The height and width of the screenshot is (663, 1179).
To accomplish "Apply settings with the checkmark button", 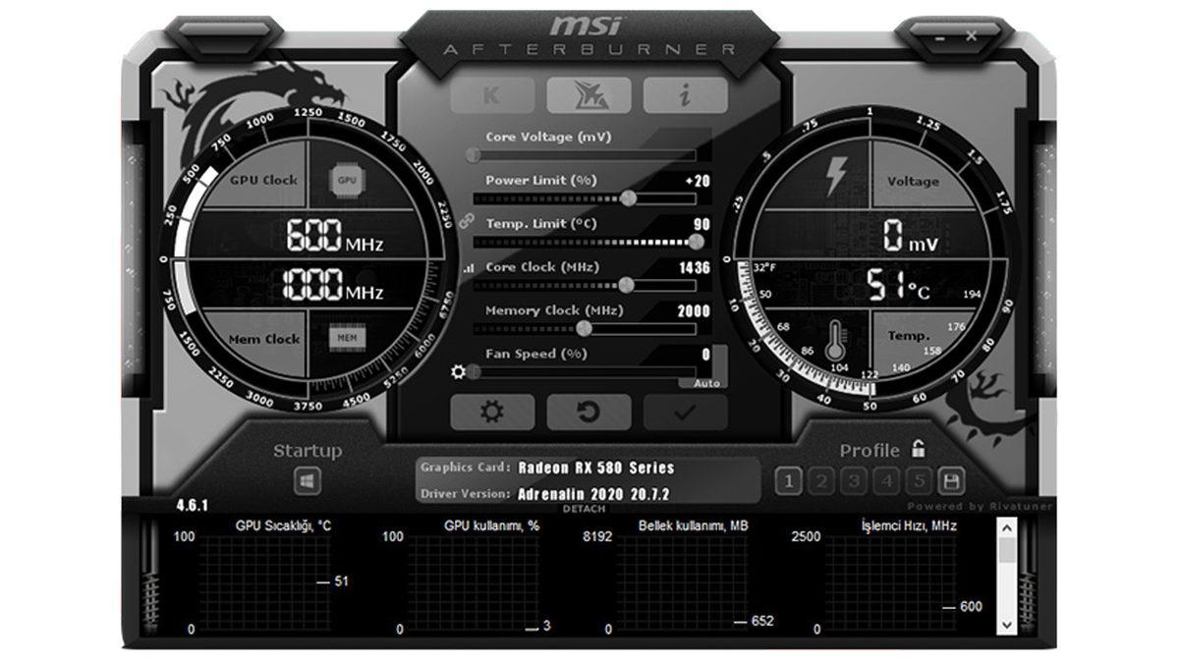I will click(685, 412).
